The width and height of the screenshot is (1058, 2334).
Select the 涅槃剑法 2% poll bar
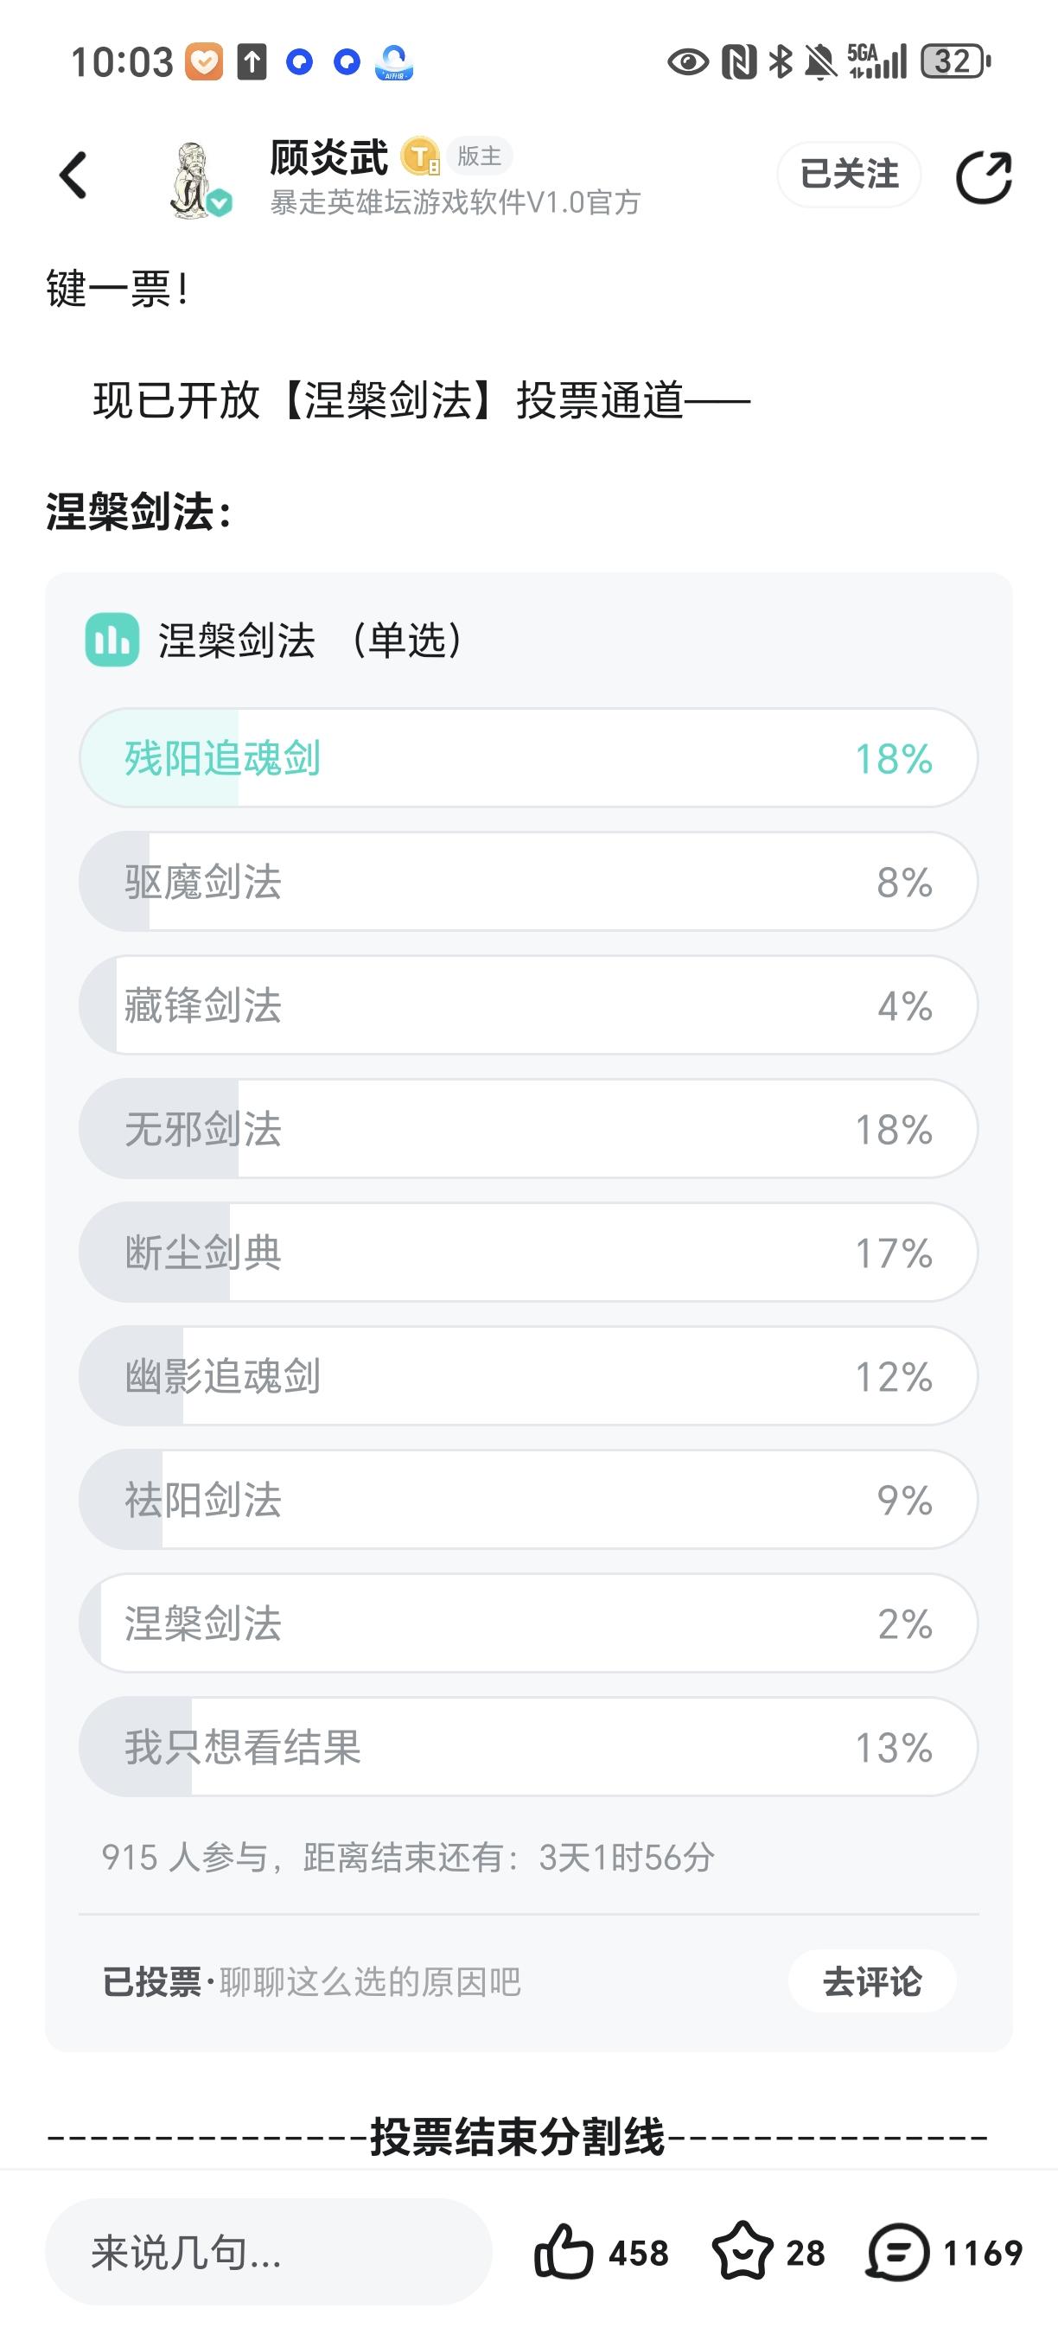[x=529, y=1623]
